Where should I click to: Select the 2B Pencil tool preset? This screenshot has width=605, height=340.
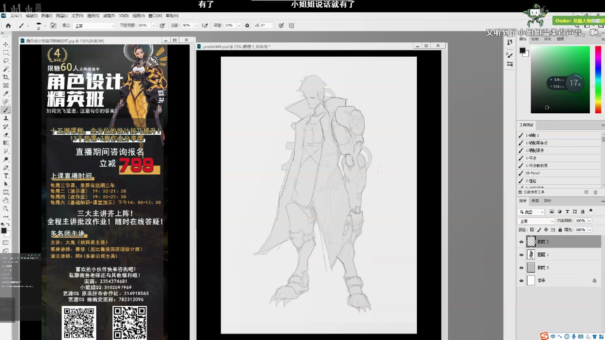click(x=559, y=173)
